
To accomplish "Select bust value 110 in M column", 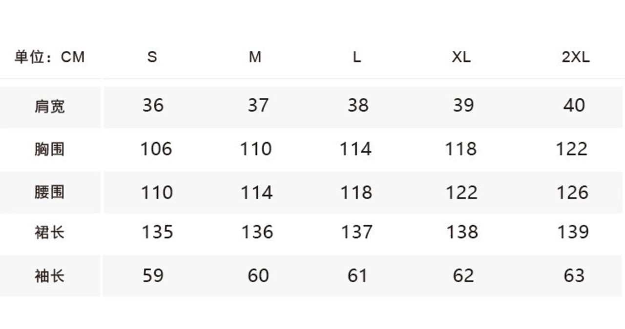I will coord(256,149).
